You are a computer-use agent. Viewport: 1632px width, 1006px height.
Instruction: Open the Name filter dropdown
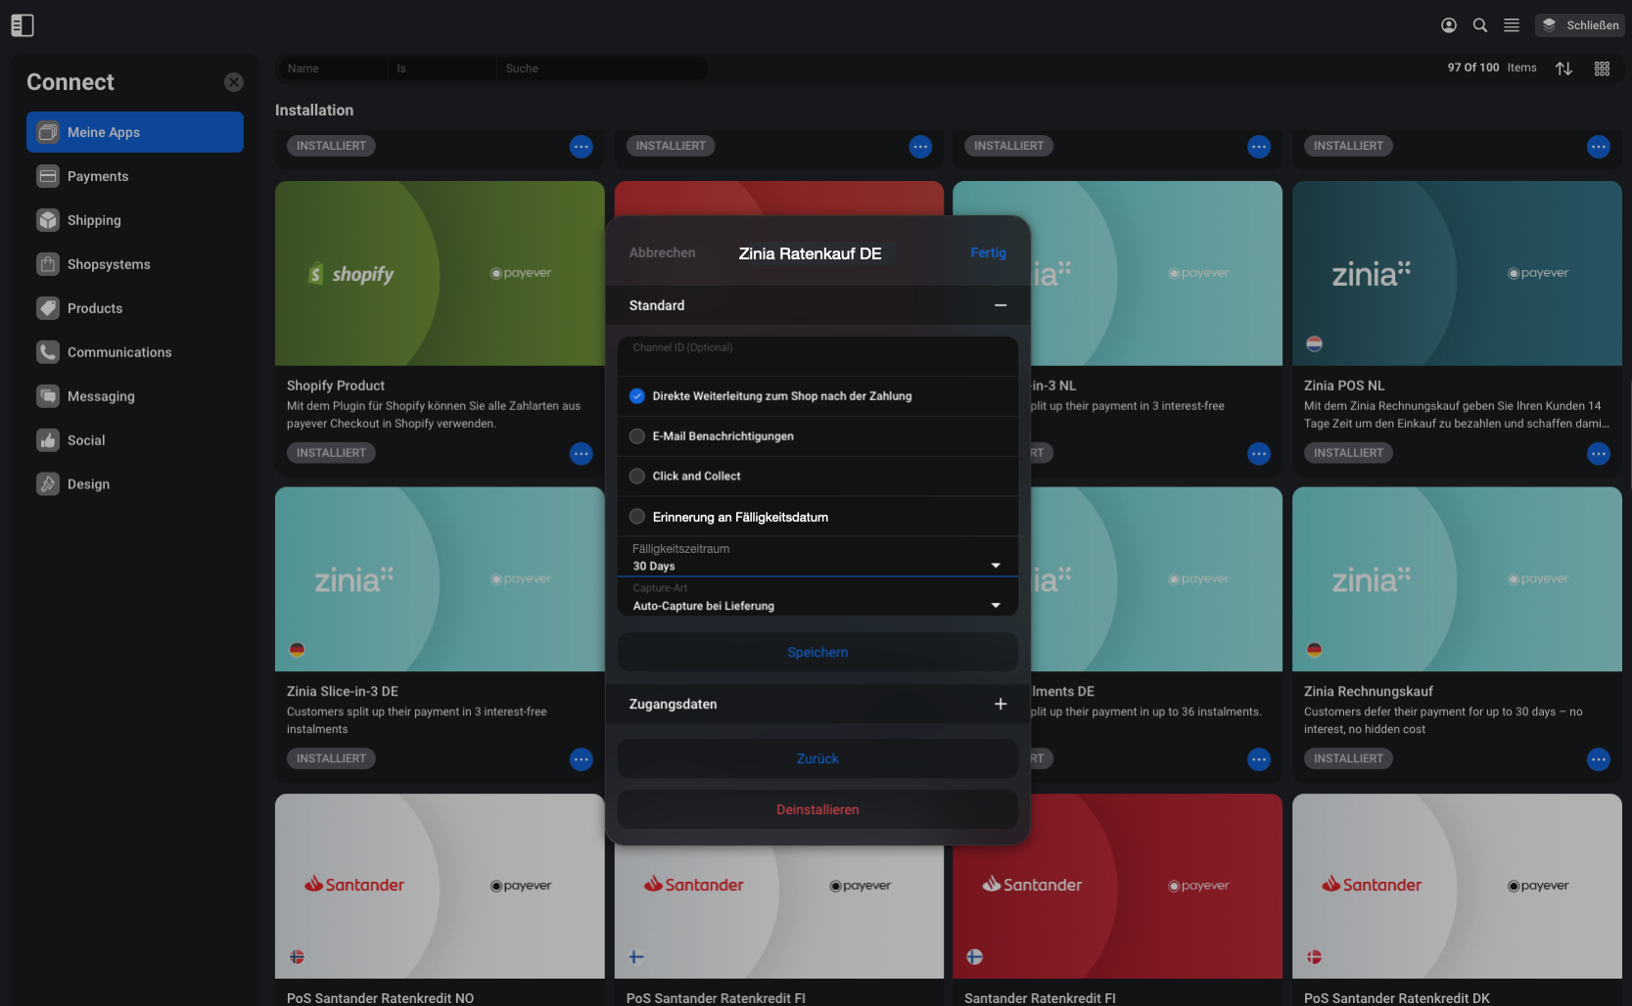(332, 69)
